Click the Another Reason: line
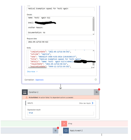 coord(35,28)
